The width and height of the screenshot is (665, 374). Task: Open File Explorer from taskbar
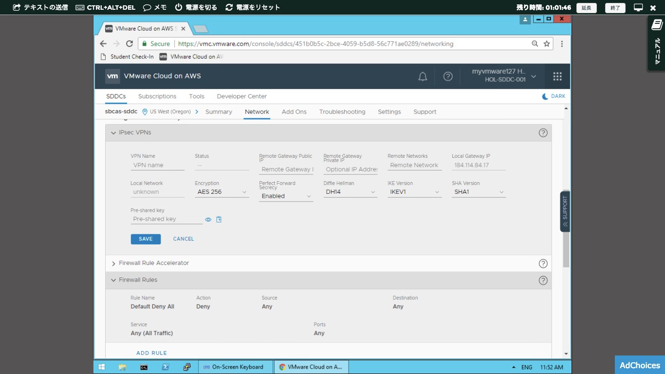(x=123, y=367)
